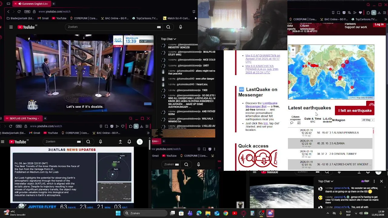The height and width of the screenshot is (218, 388).
Task: Focus Zoeken search in 3I/ATLAS window
Action: [62, 142]
